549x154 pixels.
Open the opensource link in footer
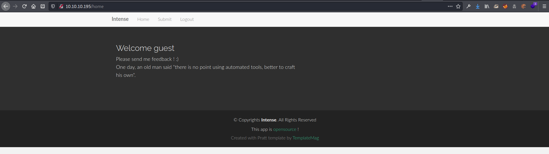coord(285,129)
